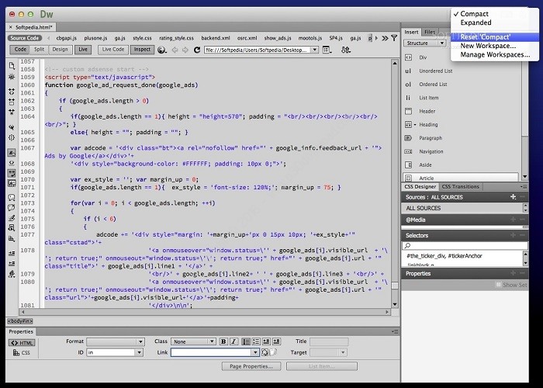Open the Structure category dropdown
This screenshot has height=388, width=543.
click(426, 43)
